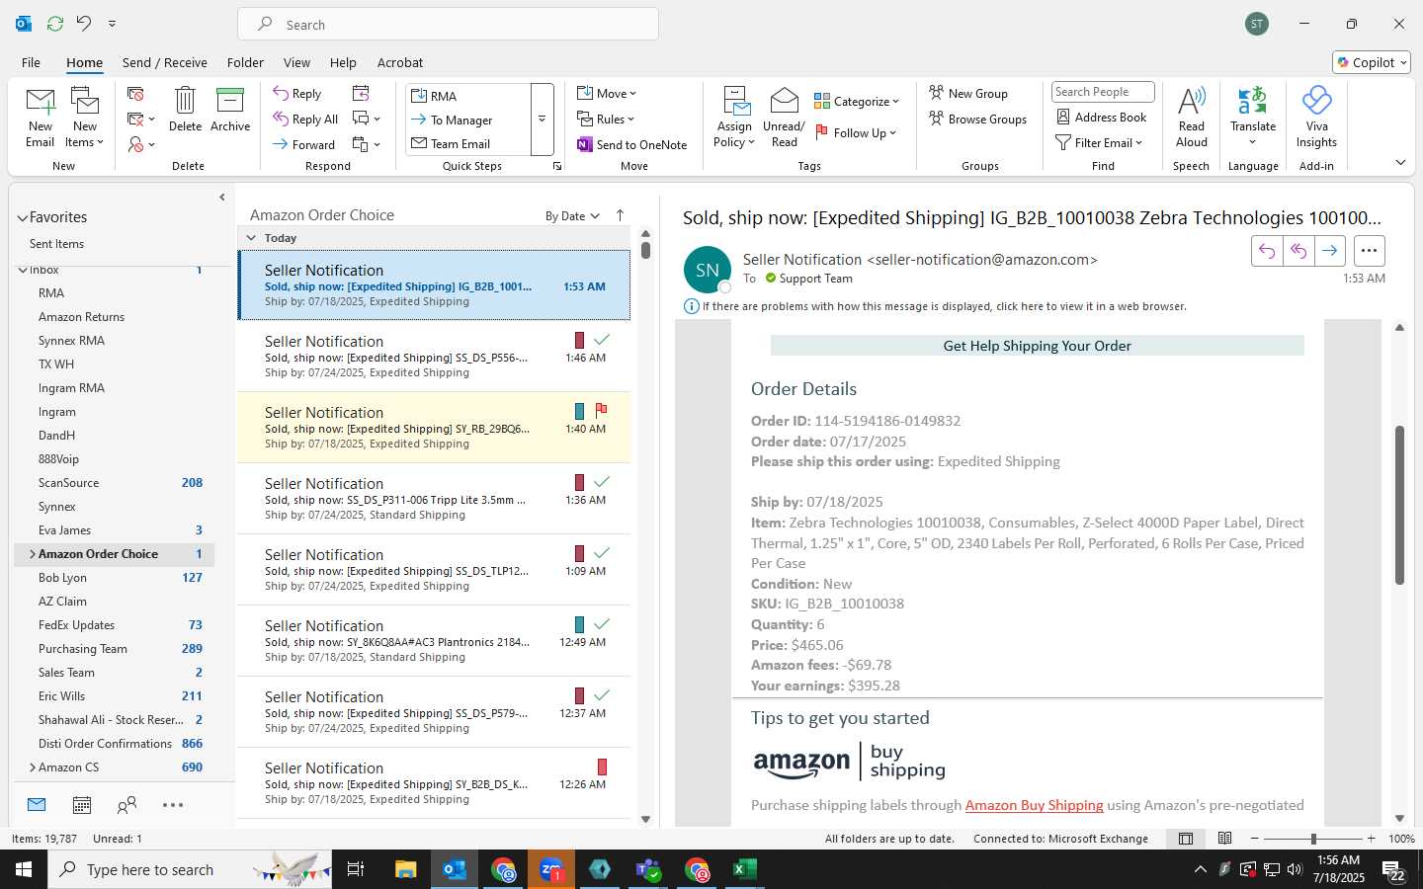Image resolution: width=1423 pixels, height=889 pixels.
Task: Click the Copilot button
Action: pyautogui.click(x=1371, y=62)
